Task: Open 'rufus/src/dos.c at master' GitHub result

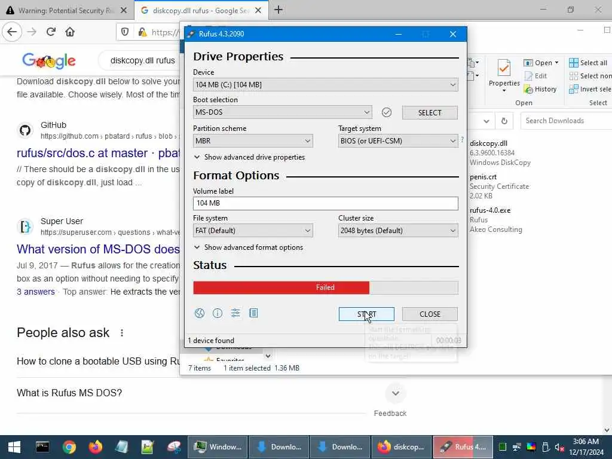Action: [x=98, y=153]
